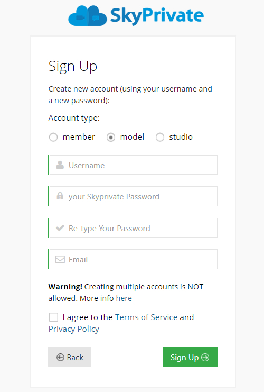
Task: Select the model account type radio
Action: [111, 137]
